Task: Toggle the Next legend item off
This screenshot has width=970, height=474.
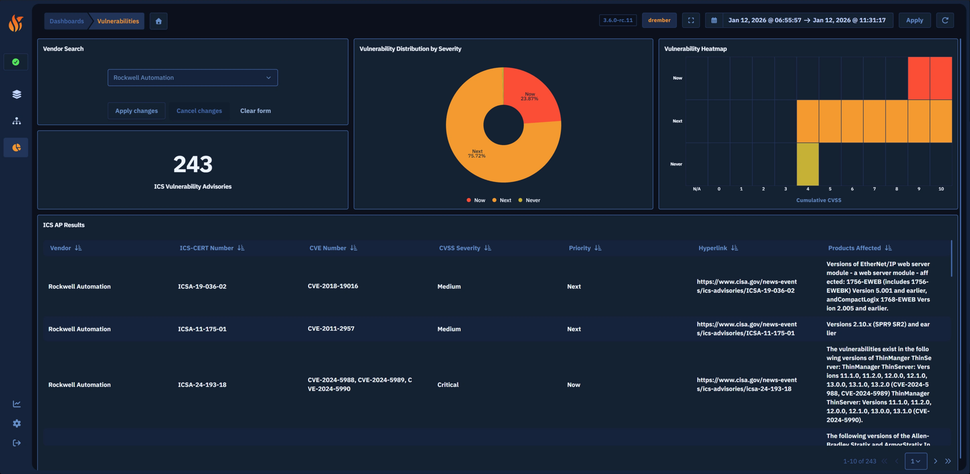Action: [501, 200]
